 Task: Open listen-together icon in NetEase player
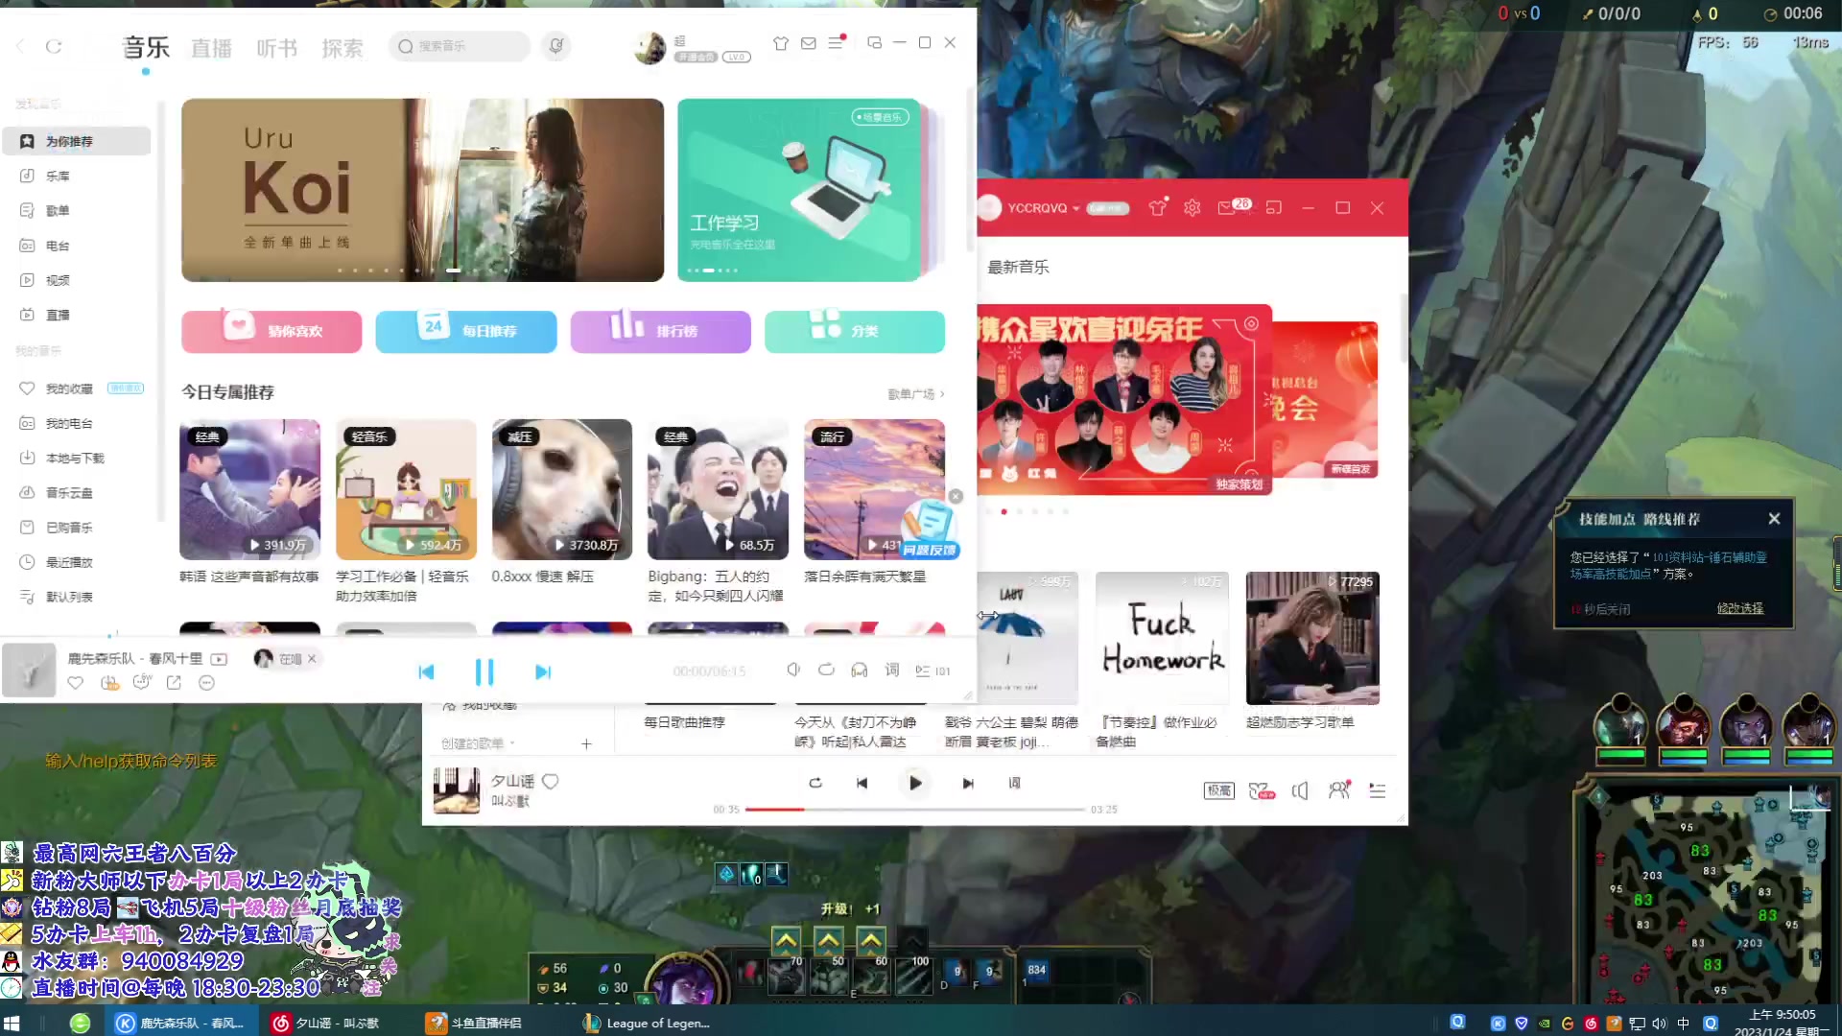[1339, 789]
